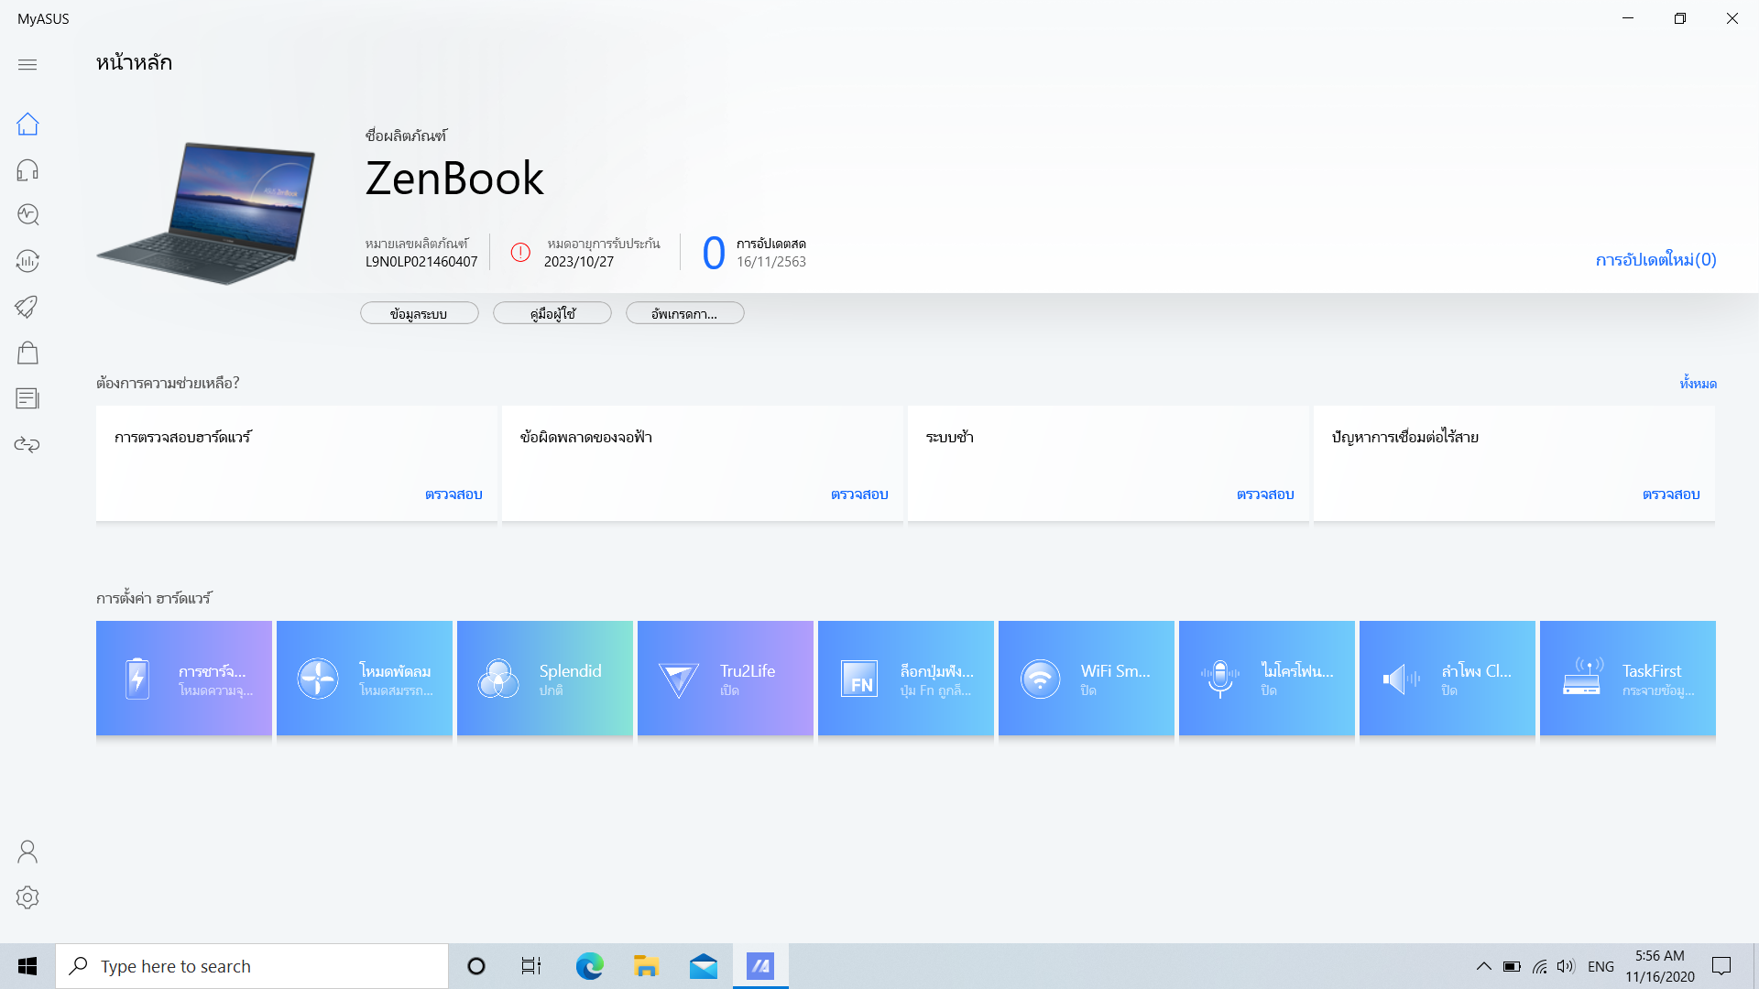The image size is (1759, 989).
Task: Open Task View on the taskbar
Action: tap(531, 966)
